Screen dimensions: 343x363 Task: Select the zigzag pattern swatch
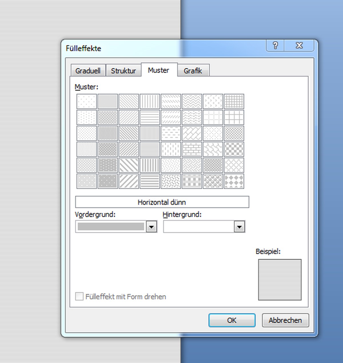(192, 102)
